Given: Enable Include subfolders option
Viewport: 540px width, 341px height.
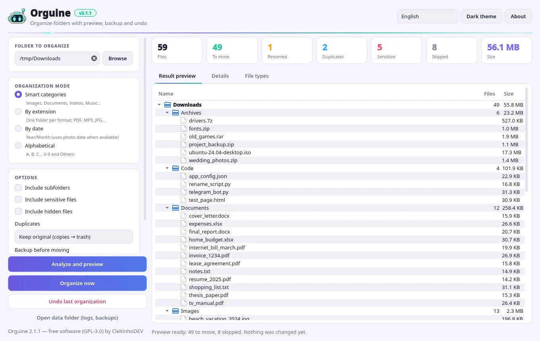Looking at the screenshot, I should pos(18,188).
